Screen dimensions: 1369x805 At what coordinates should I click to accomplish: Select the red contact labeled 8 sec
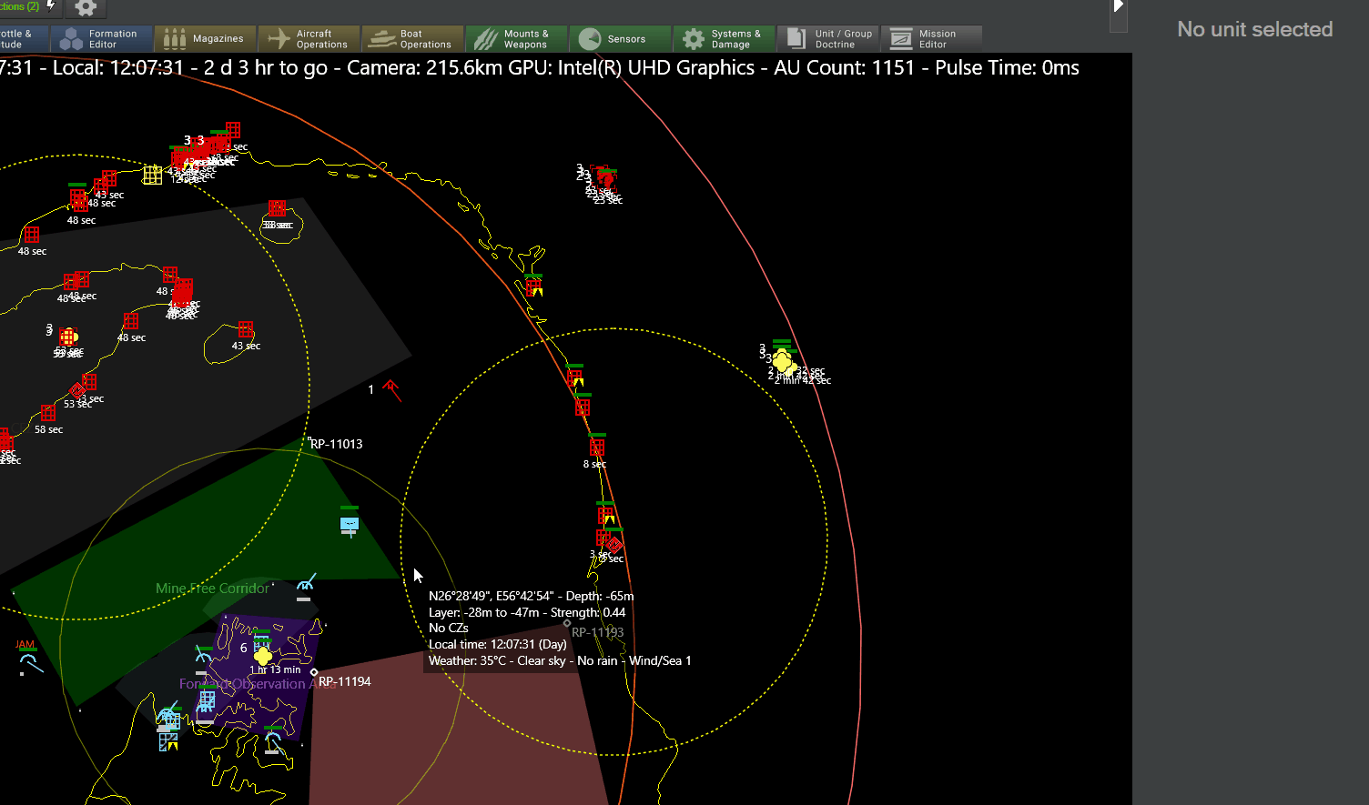(597, 448)
